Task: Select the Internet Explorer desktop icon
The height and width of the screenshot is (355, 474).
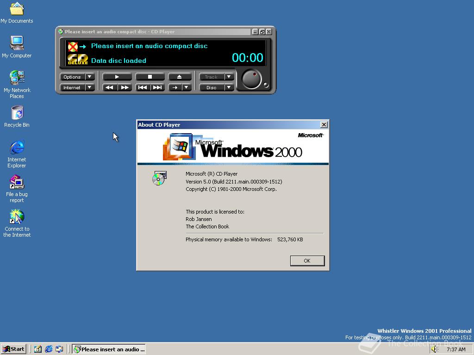Action: (17, 154)
